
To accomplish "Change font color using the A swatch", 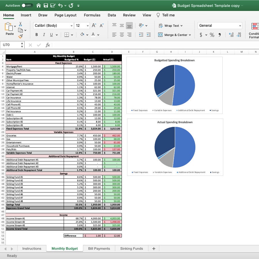I will click(x=93, y=35).
